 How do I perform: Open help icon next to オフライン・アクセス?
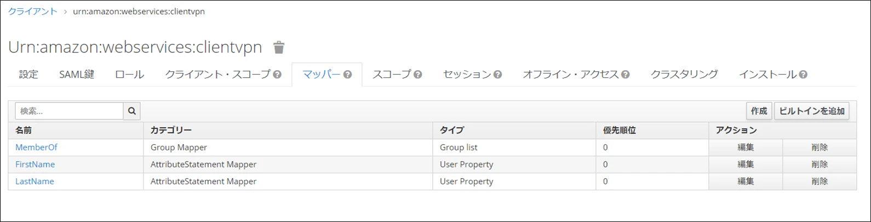click(x=625, y=75)
